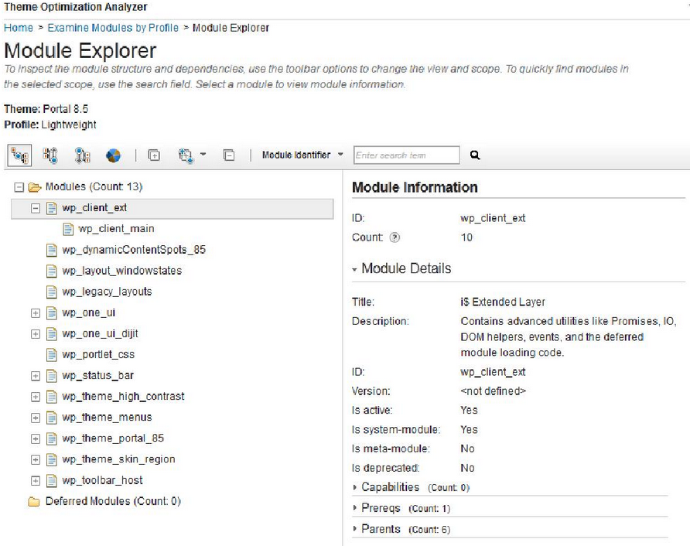Click the document icon beside wp_legacy_layouts
This screenshot has width=690, height=546.
click(x=52, y=292)
